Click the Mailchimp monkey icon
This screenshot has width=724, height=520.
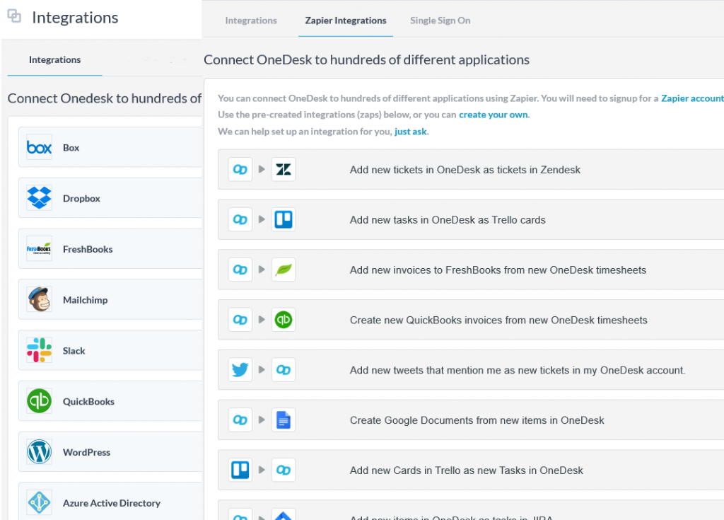click(39, 300)
